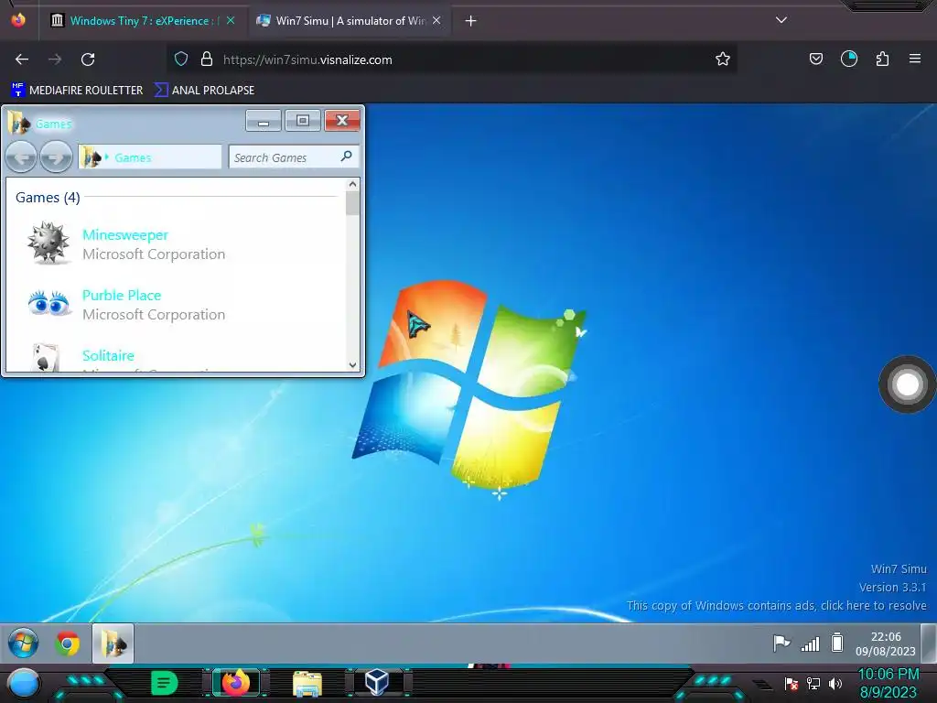937x703 pixels.
Task: Click the Games list scrollbar thumb
Action: (352, 203)
